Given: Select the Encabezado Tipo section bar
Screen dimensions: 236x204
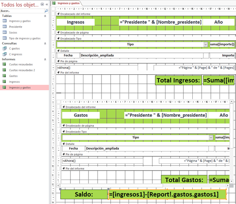Looking at the screenshot, I should click(146, 39).
